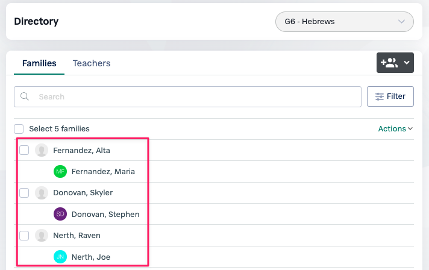
Task: Click Alta Fernandez's gray profile avatar
Action: point(42,150)
